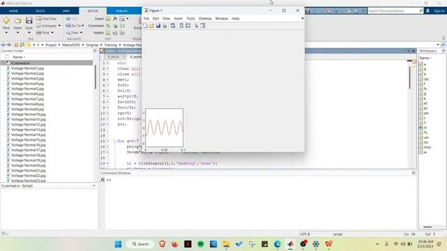Open the address bar history dropdown arrow

[438, 45]
